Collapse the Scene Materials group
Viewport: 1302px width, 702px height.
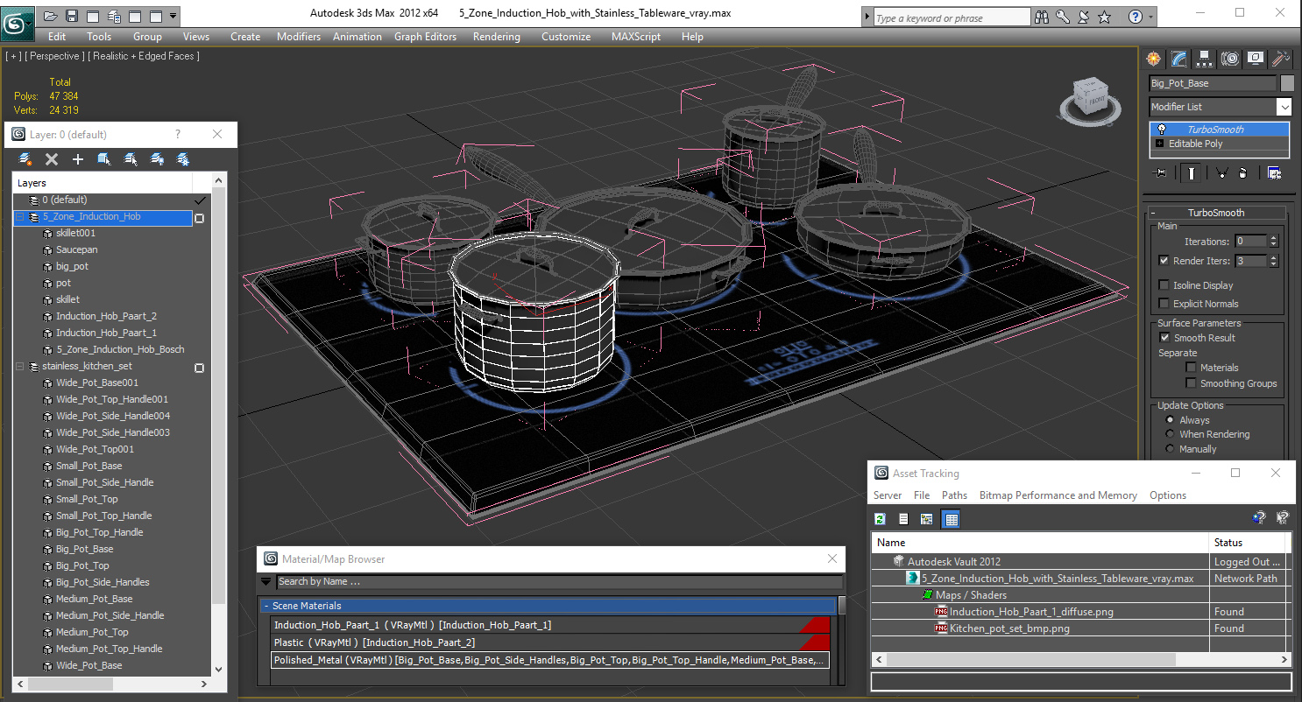266,606
